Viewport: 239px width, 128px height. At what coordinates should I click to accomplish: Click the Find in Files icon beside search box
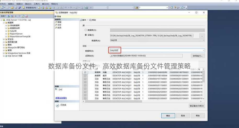pos(137,8)
